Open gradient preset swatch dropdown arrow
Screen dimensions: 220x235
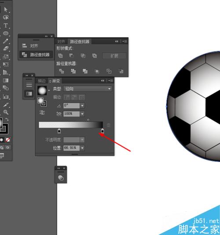click(x=49, y=90)
